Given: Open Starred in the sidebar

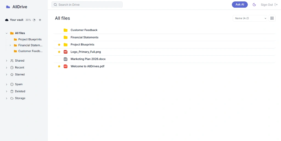Looking at the screenshot, I should click(x=20, y=74).
